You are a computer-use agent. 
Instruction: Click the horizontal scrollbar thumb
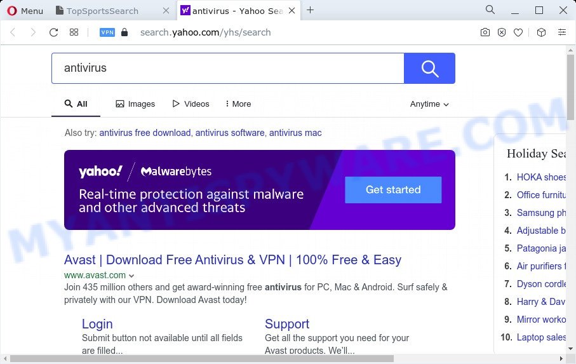tap(202, 358)
